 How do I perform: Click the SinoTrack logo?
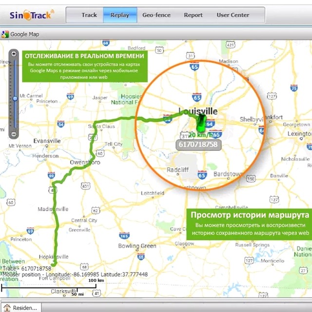[x=32, y=15]
